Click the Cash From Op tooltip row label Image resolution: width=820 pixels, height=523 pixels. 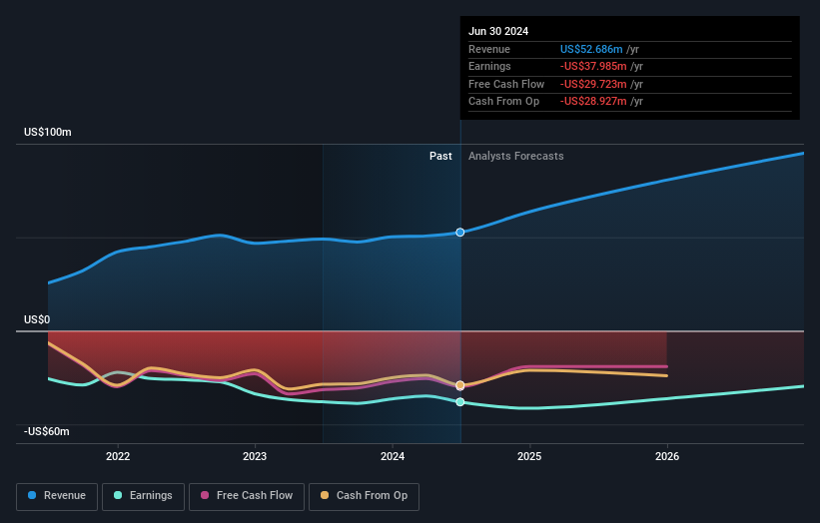click(x=503, y=102)
